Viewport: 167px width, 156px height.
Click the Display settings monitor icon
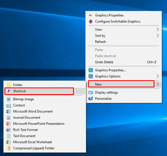click(x=91, y=93)
